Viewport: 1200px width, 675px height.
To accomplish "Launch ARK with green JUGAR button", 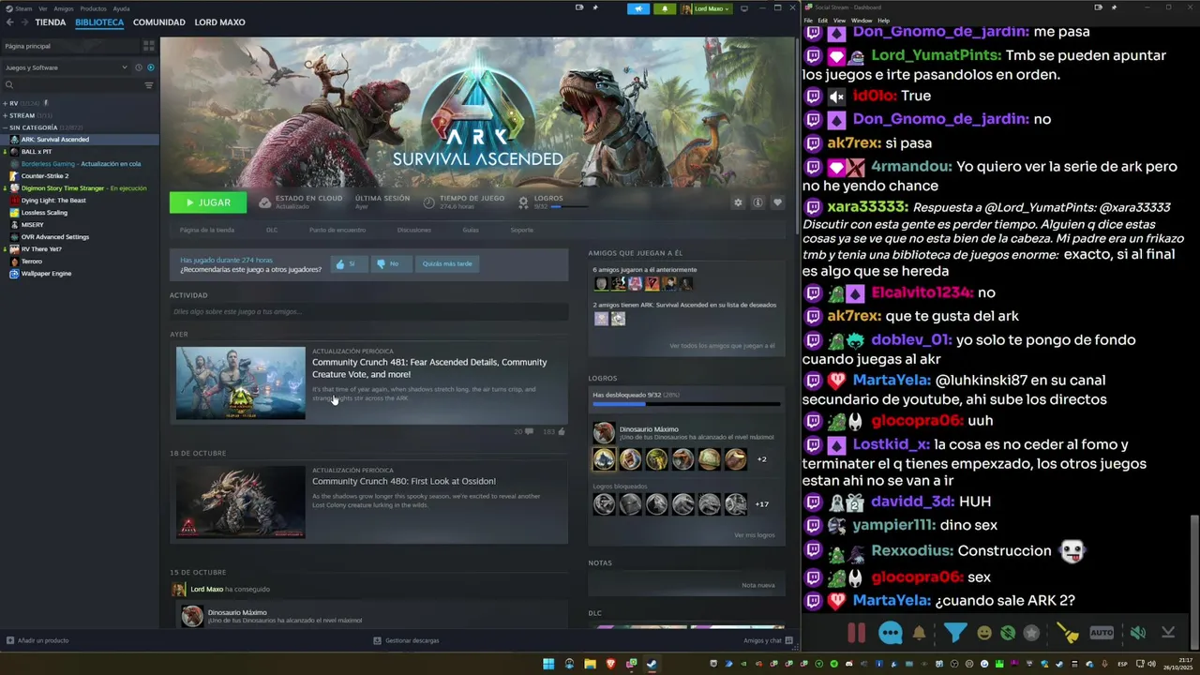I will 208,202.
